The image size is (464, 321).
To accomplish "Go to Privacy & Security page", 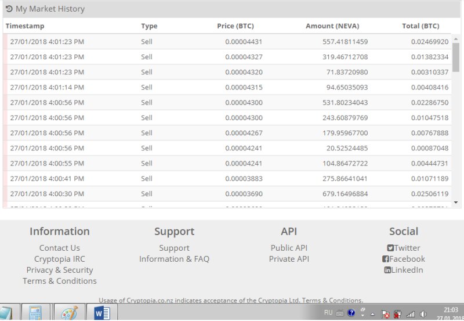I will [x=60, y=270].
